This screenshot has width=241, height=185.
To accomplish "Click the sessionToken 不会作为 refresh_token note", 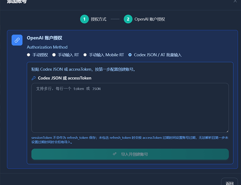I will 130,140.
